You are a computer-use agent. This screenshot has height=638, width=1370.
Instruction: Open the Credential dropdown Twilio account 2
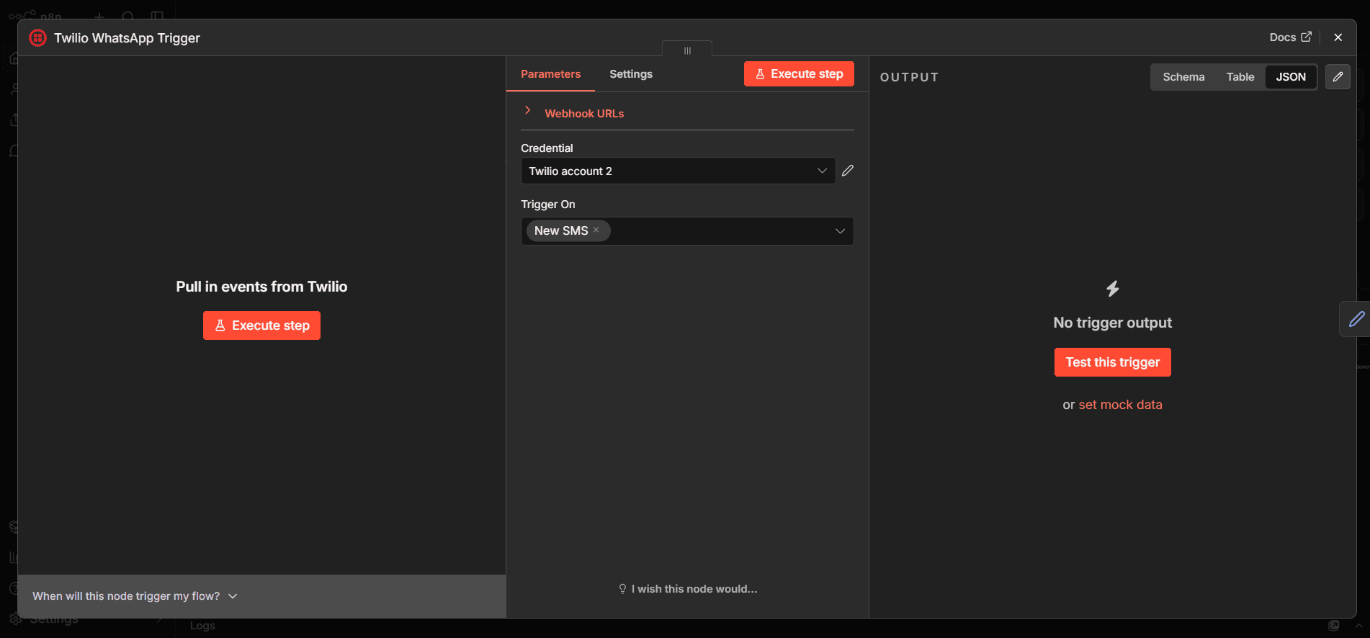678,171
